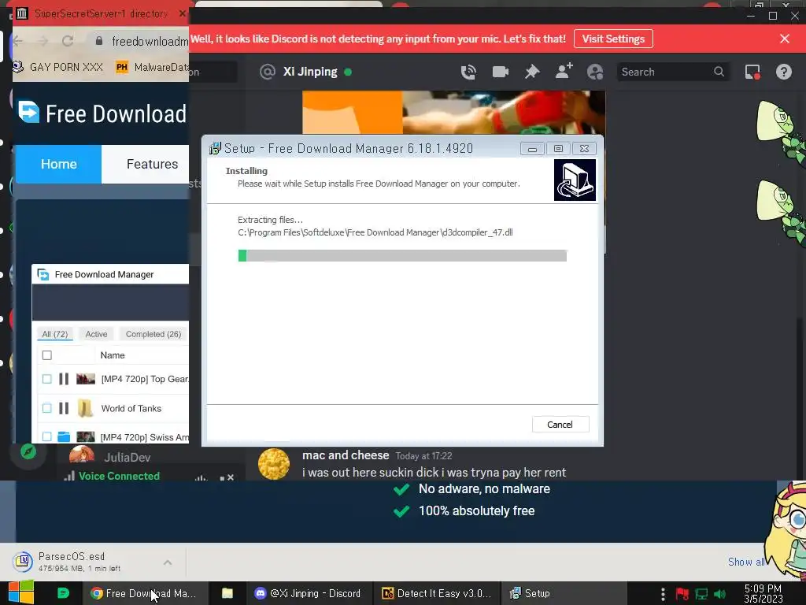806x605 pixels.
Task: Open File Explorer from taskbar
Action: pyautogui.click(x=227, y=593)
